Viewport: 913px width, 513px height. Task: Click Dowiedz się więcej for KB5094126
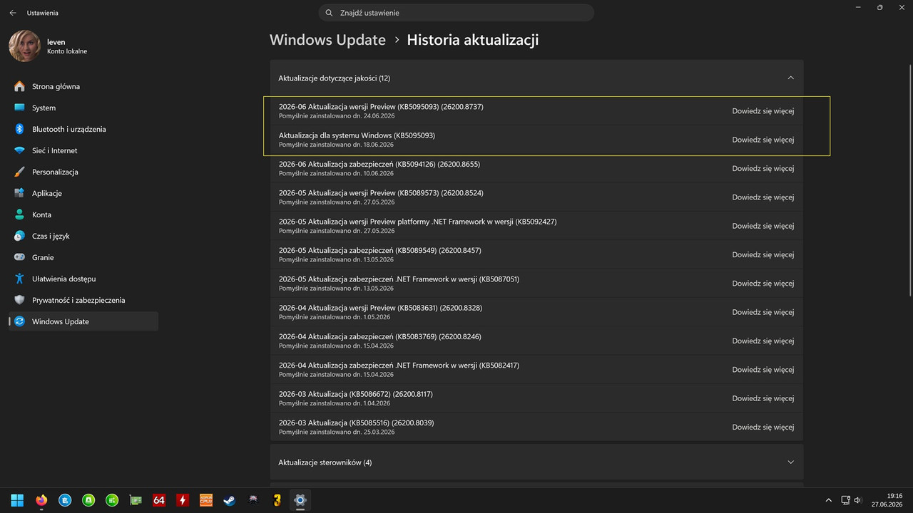coord(762,168)
